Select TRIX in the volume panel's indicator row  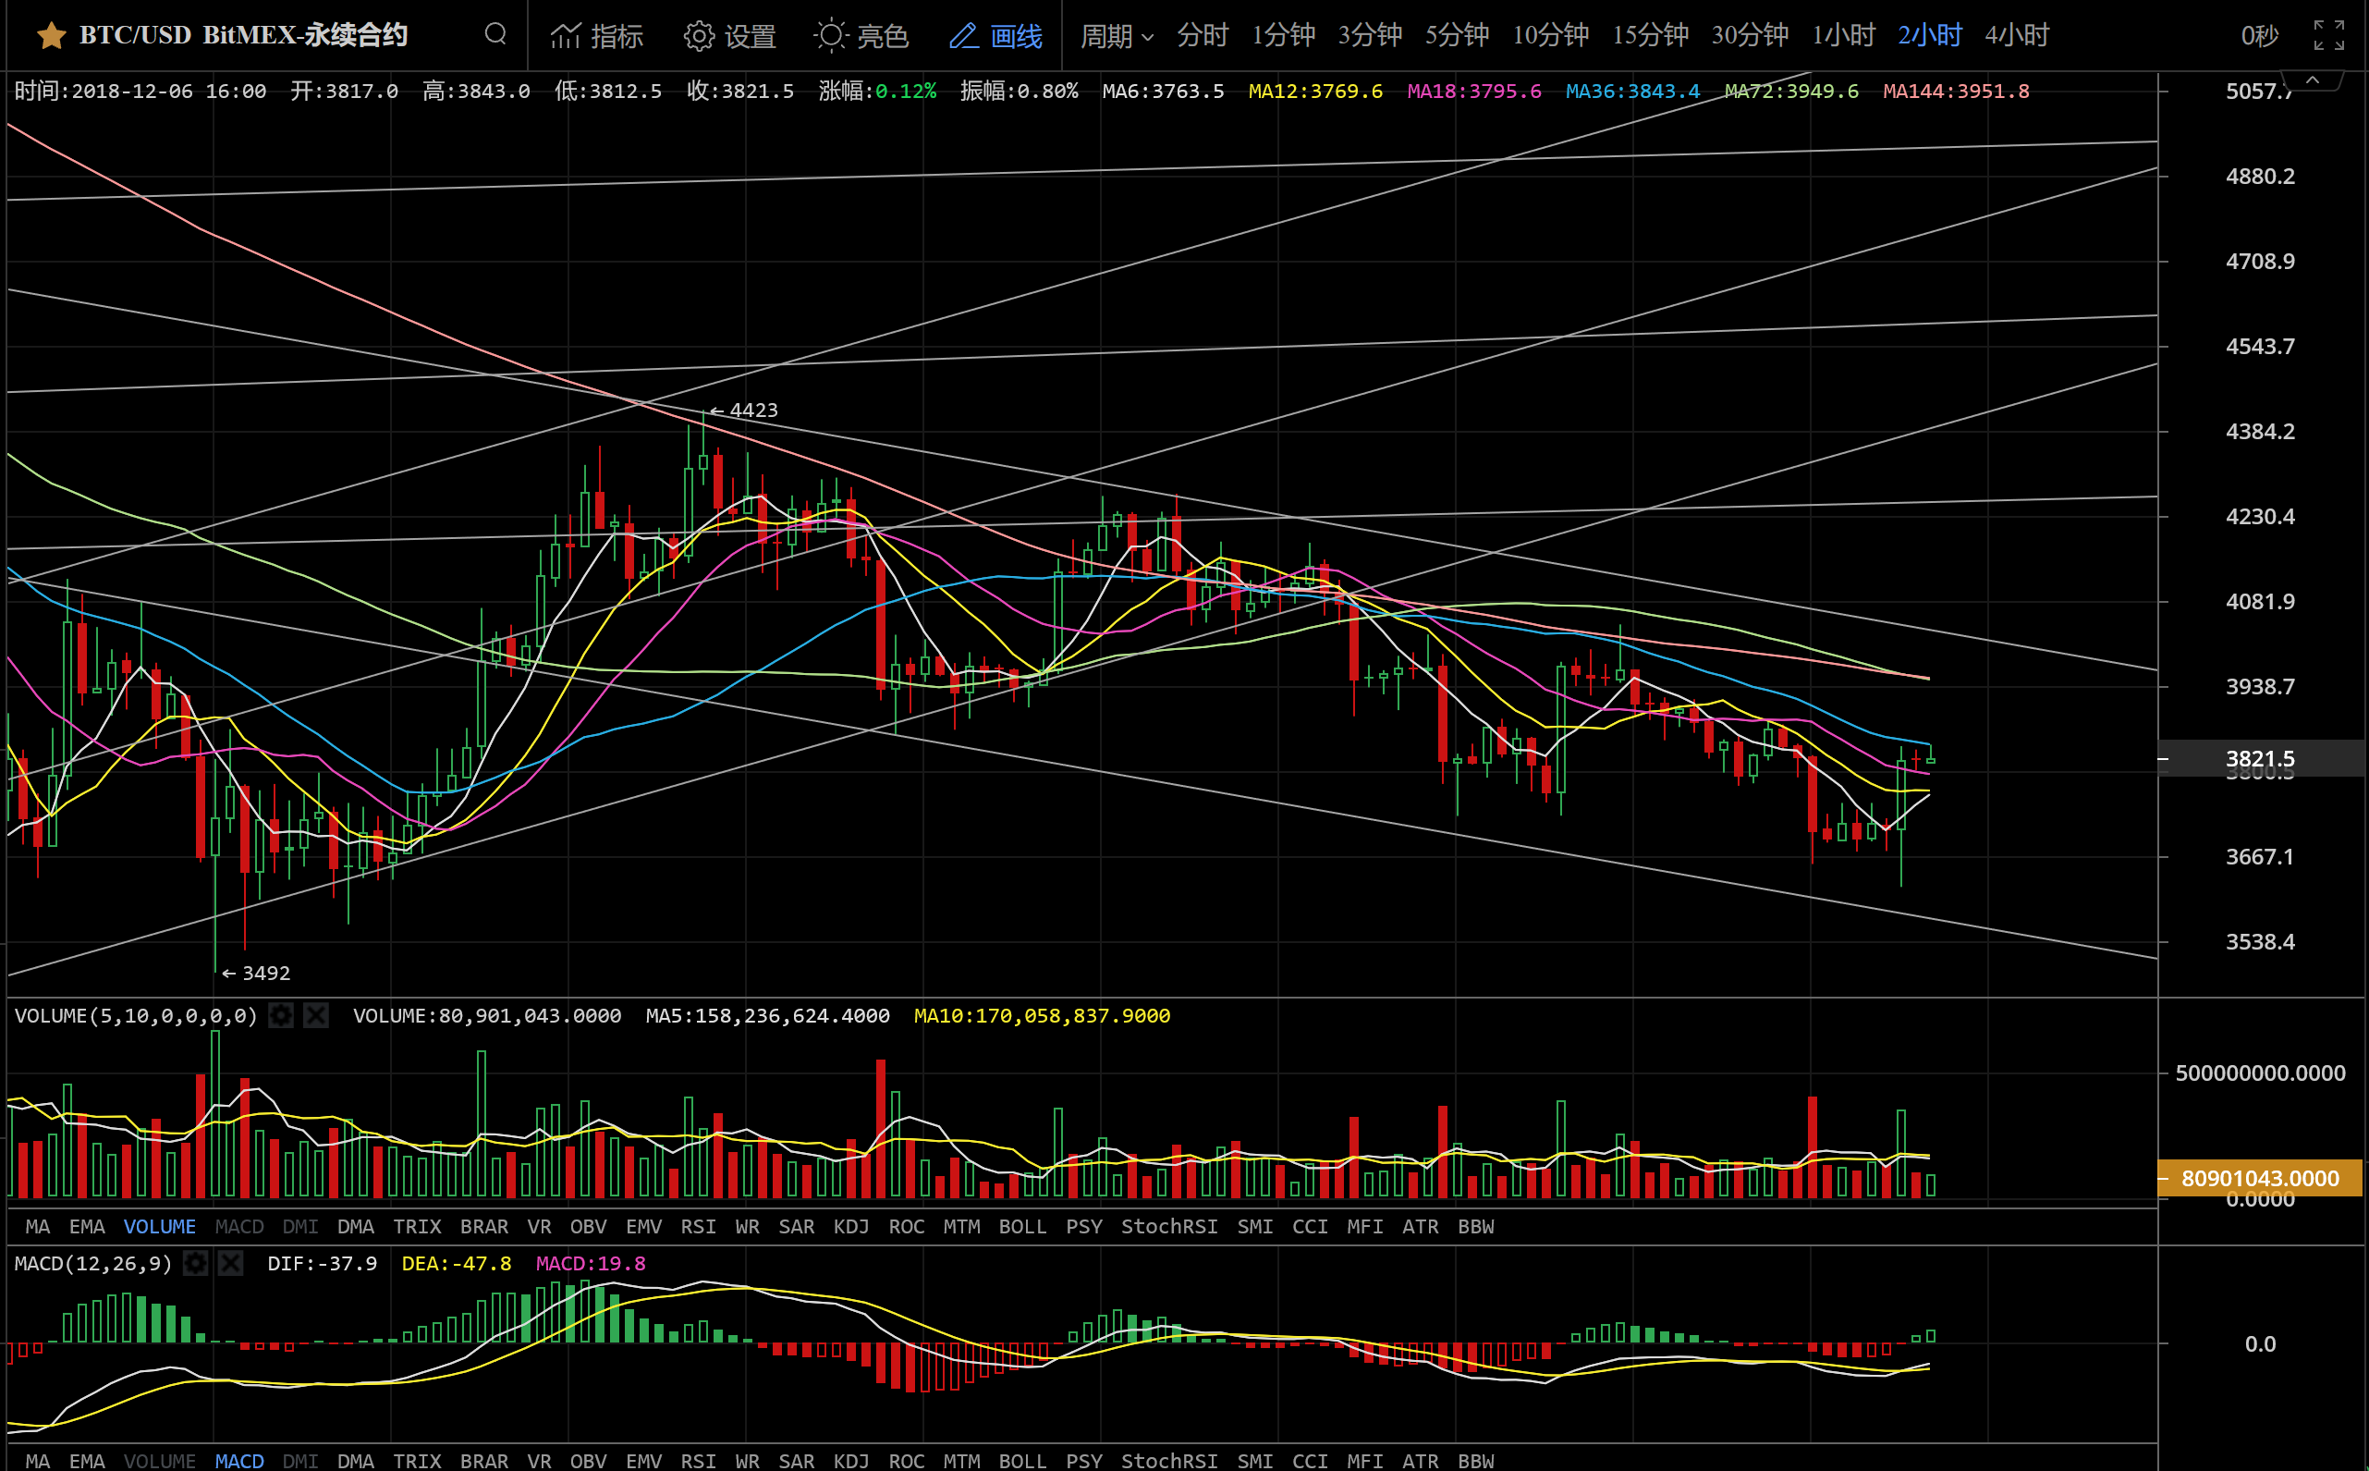pos(417,1227)
